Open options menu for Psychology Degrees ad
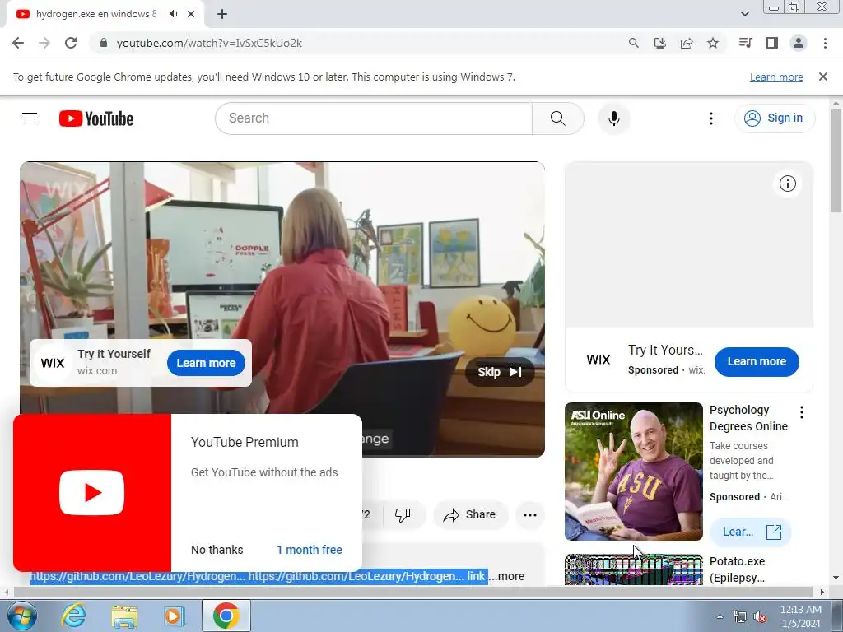Viewport: 843px width, 632px height. [801, 412]
